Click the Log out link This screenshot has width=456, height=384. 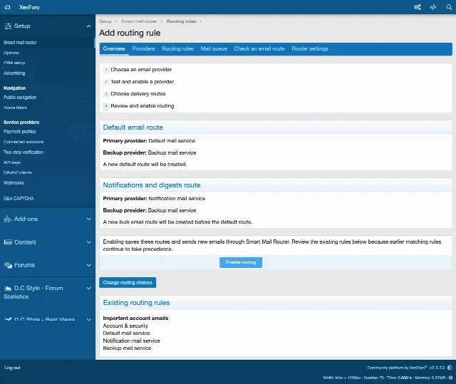tap(12, 368)
